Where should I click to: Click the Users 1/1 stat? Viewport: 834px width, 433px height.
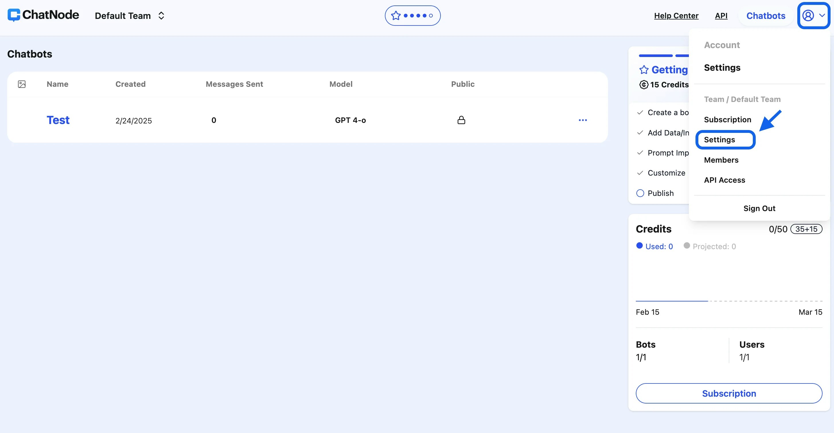(751, 351)
